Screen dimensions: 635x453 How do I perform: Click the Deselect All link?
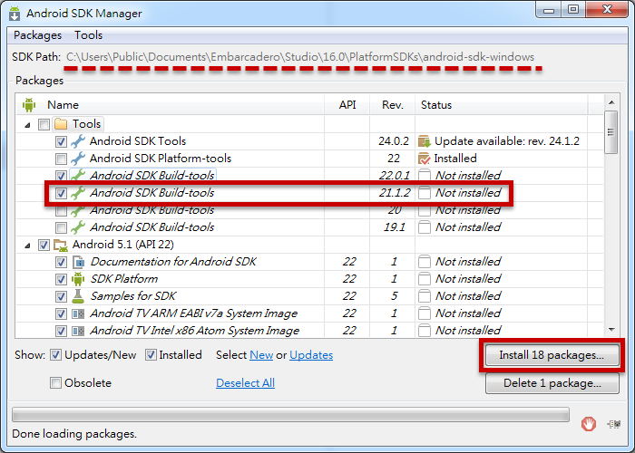click(x=246, y=382)
